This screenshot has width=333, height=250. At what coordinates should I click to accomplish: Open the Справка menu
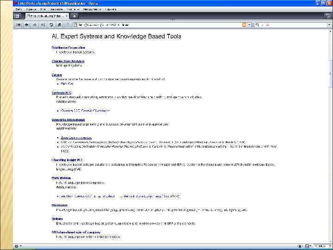coord(111,9)
